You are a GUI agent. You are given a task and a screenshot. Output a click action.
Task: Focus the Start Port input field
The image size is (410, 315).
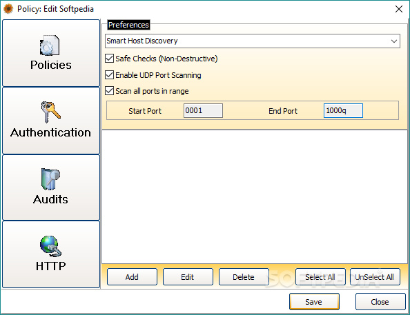pyautogui.click(x=203, y=110)
